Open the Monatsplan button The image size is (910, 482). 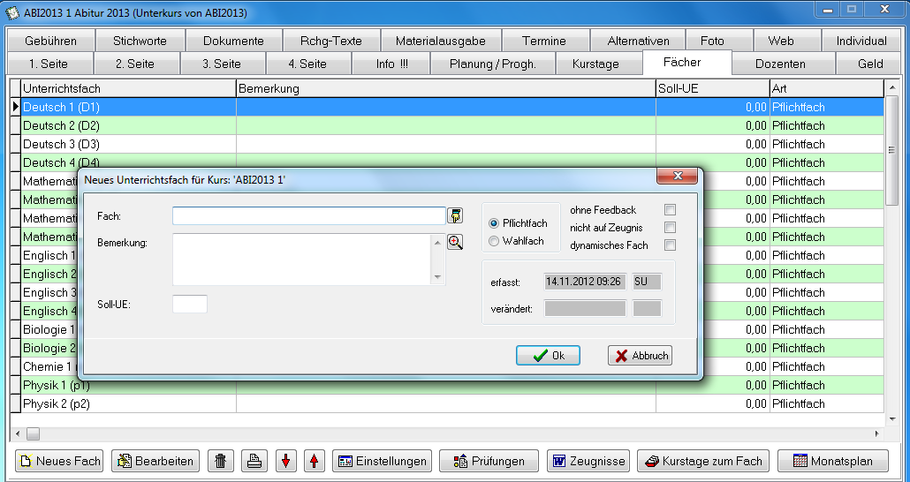click(833, 461)
